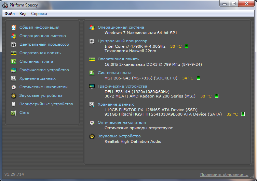The height and width of the screenshot is (181, 257).
Task: Open Графические устройства from the sidebar
Action: [x=44, y=70]
